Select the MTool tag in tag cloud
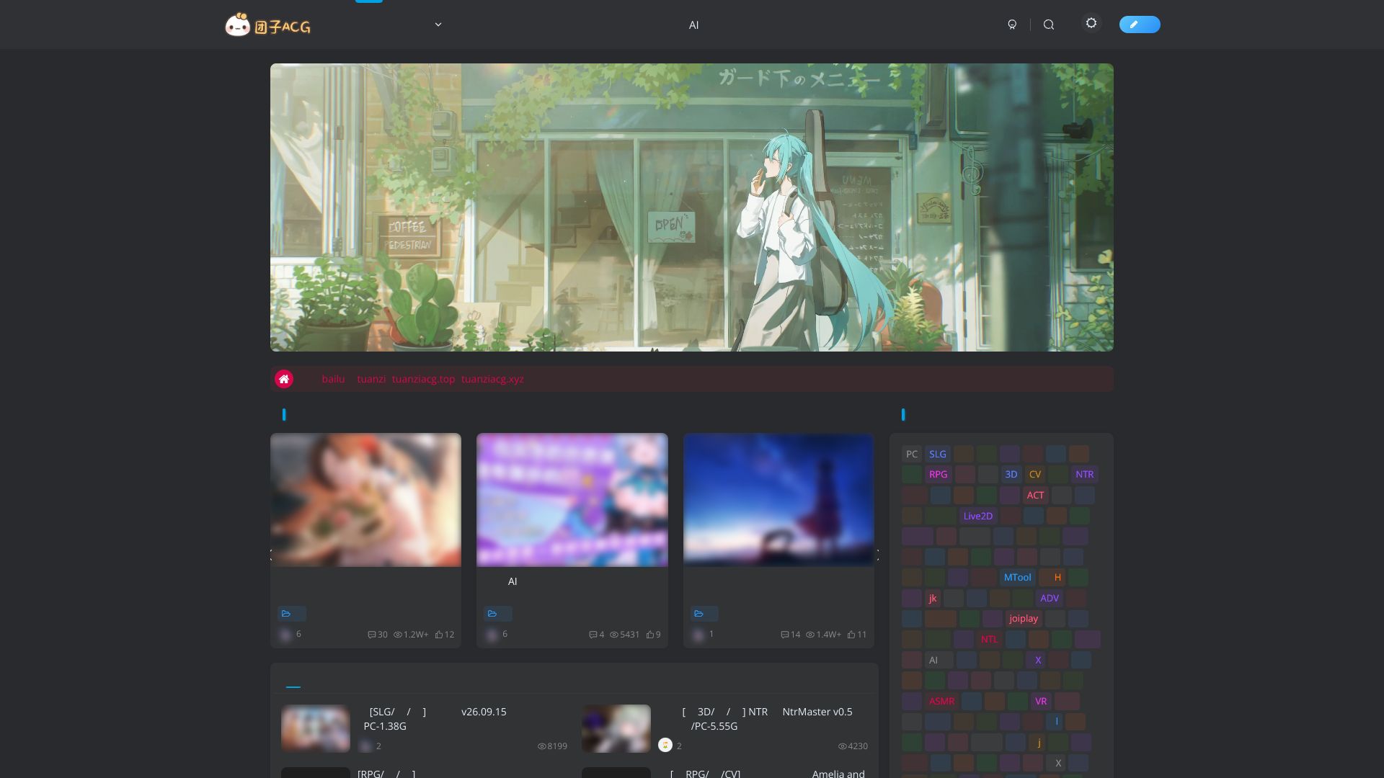 coord(1018,577)
